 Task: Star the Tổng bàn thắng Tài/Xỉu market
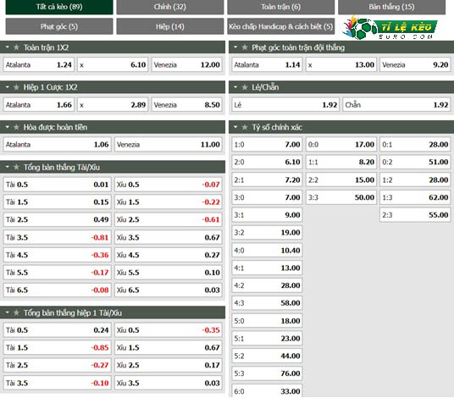click(x=16, y=167)
